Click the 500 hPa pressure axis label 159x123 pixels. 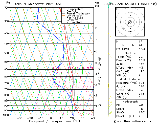pyautogui.click(x=7, y=53)
